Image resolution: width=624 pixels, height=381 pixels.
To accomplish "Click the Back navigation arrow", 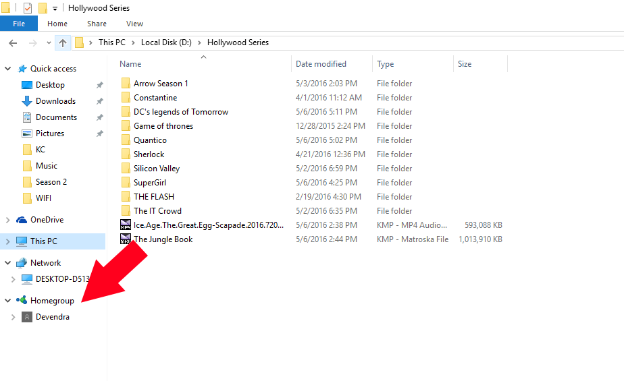I will point(13,43).
